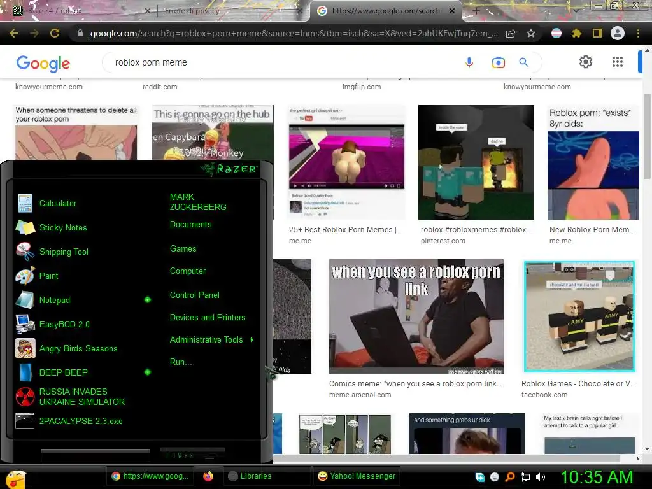Submit search with blue magnifier icon
This screenshot has width=652, height=489.
[524, 62]
